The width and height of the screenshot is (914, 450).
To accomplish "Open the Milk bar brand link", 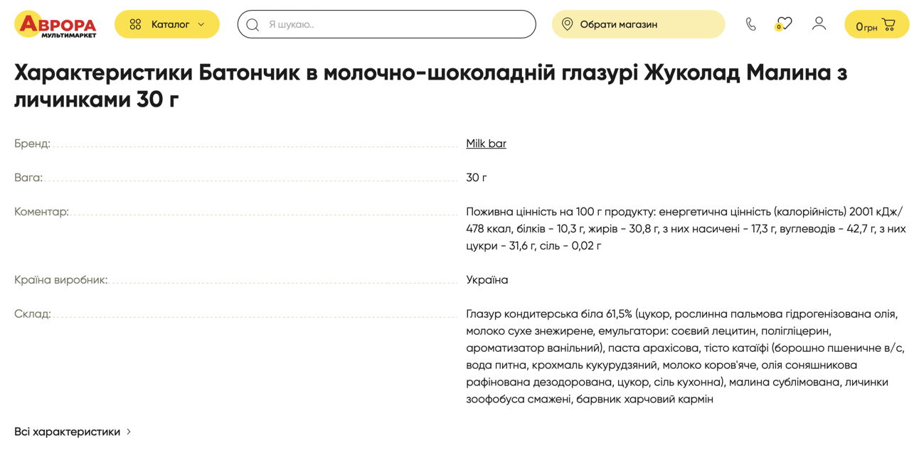I will 486,144.
